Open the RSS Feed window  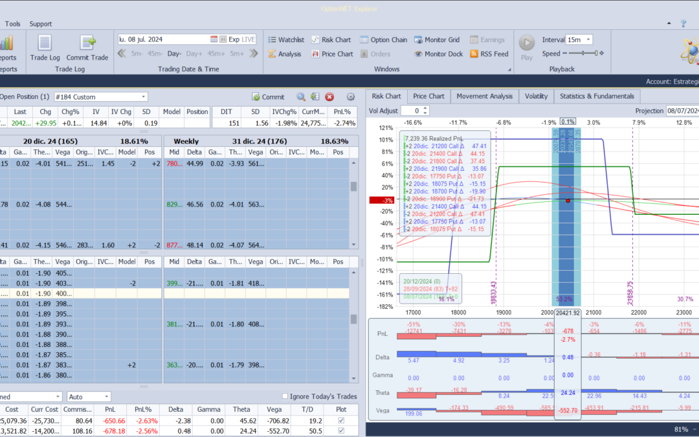tap(489, 54)
